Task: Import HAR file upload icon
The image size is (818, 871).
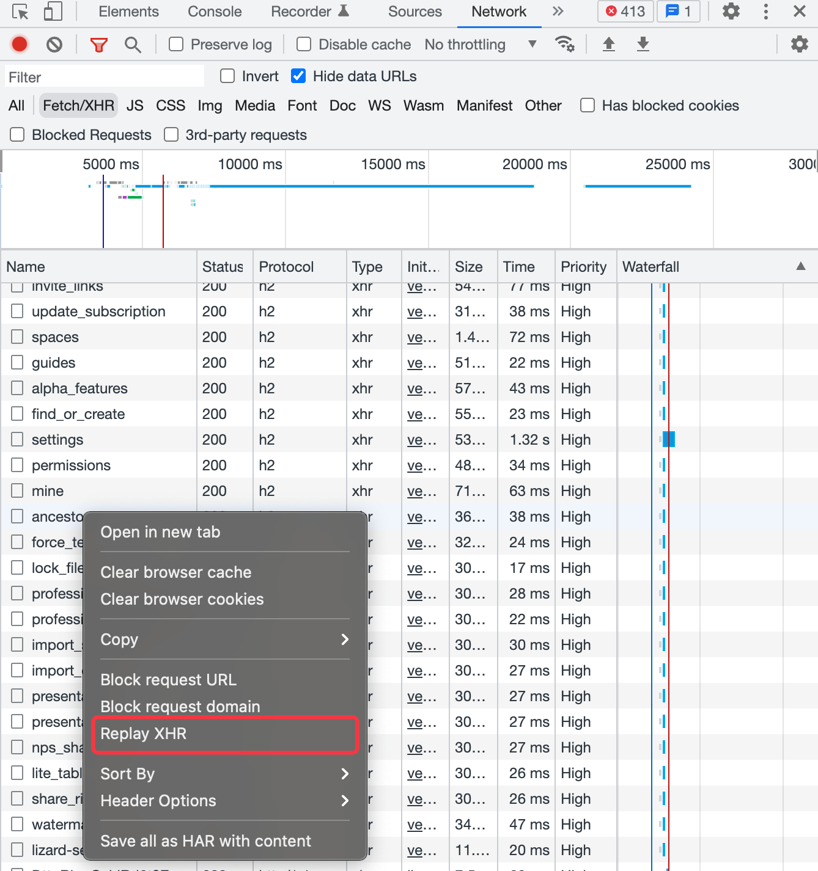Action: tap(609, 44)
